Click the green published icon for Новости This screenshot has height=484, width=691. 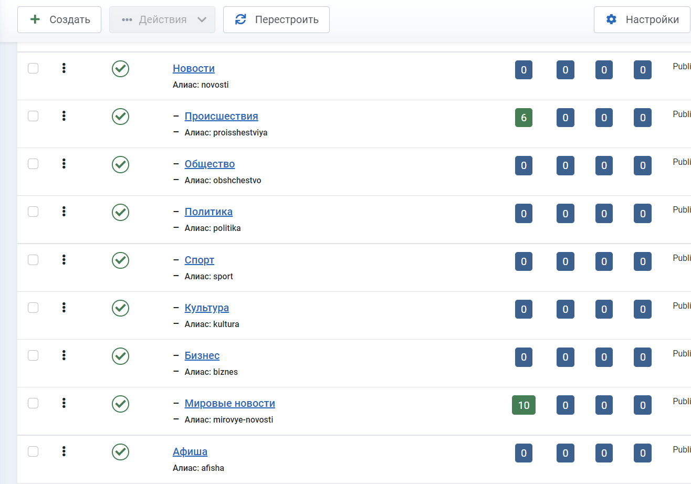(120, 69)
